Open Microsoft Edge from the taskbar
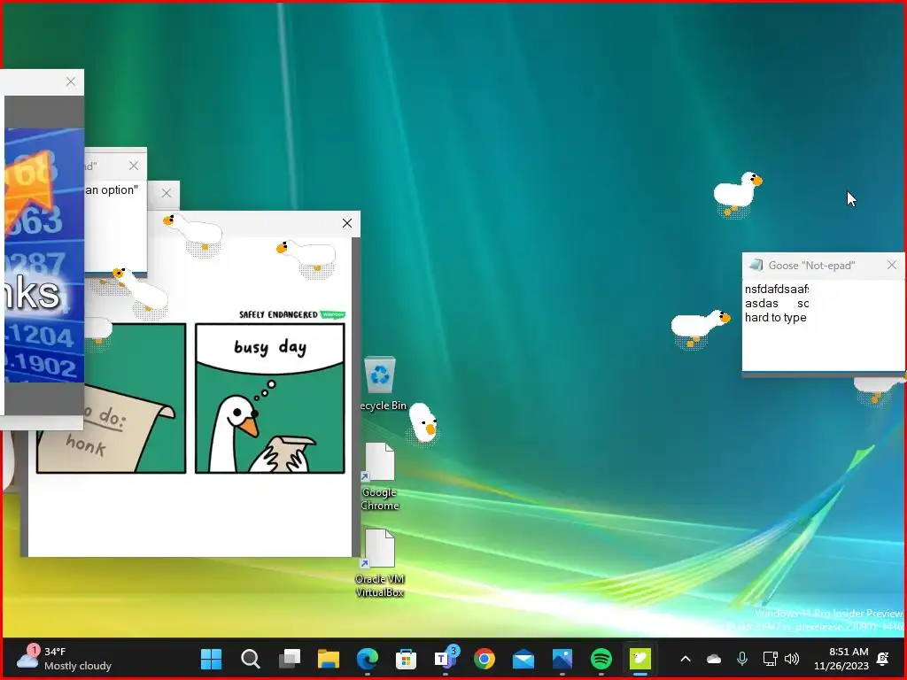 coord(368,659)
